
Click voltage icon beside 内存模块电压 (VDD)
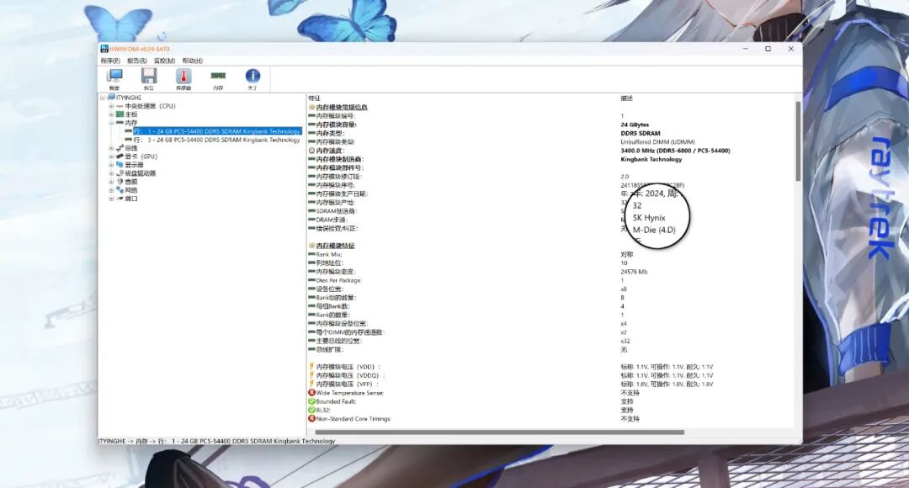[x=312, y=366]
